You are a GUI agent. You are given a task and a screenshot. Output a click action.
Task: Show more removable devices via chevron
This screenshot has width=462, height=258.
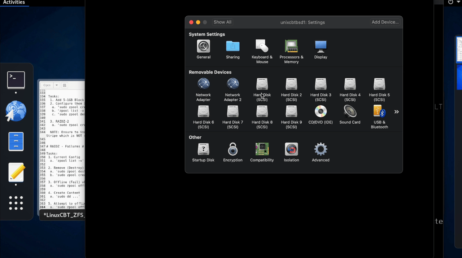[x=396, y=112]
